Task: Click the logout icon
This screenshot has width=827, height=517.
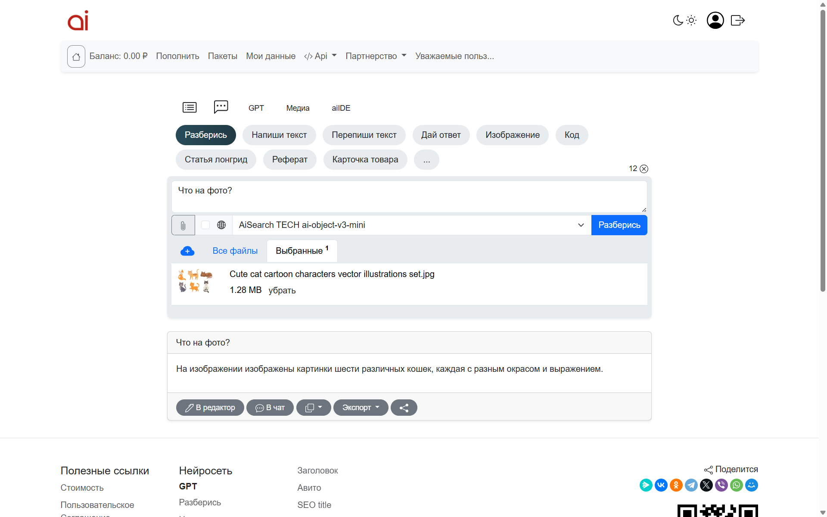Action: coord(737,20)
